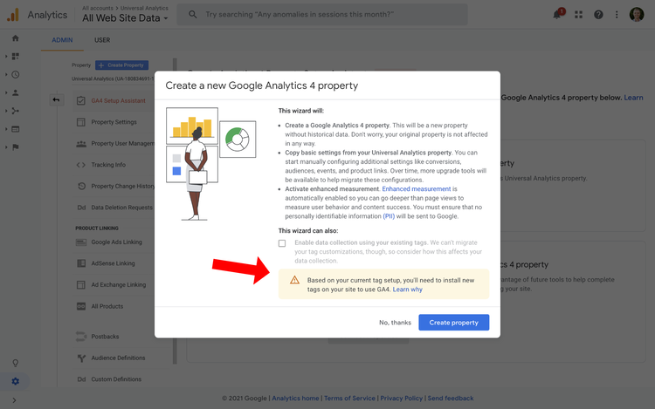655x409 pixels.
Task: Open the Enhanced measurement link
Action: [x=417, y=189]
